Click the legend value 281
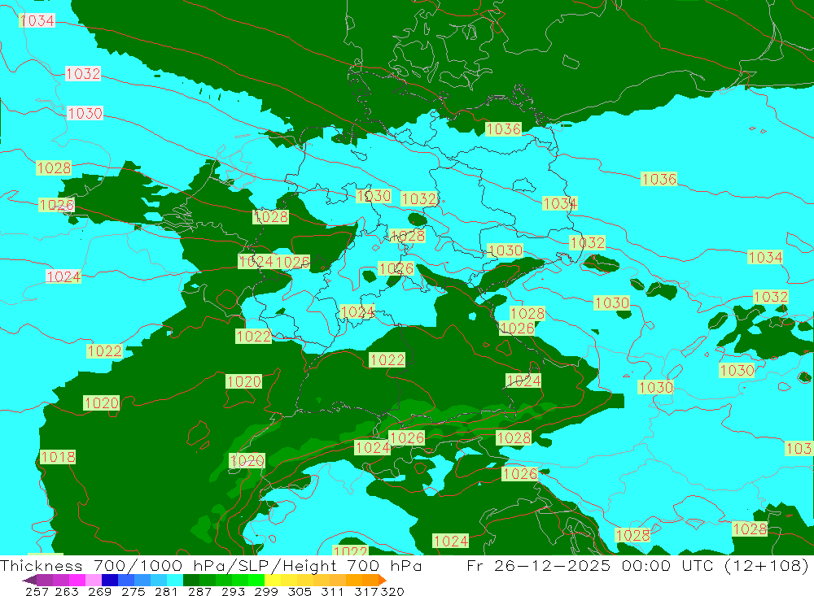 coord(166,592)
